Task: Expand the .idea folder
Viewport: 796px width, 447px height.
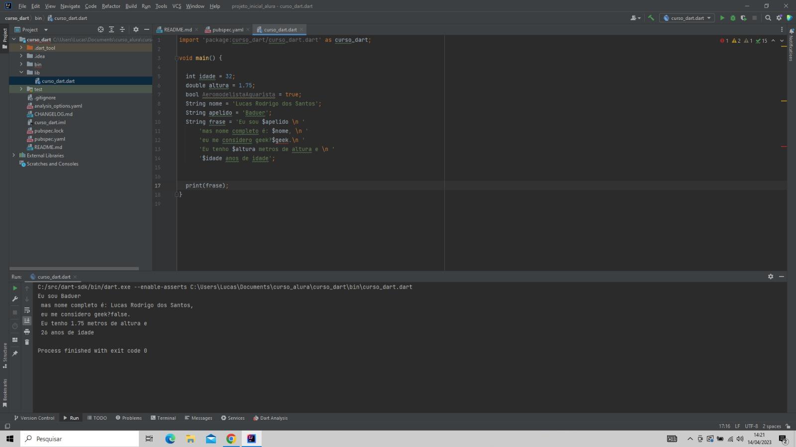Action: pyautogui.click(x=21, y=56)
